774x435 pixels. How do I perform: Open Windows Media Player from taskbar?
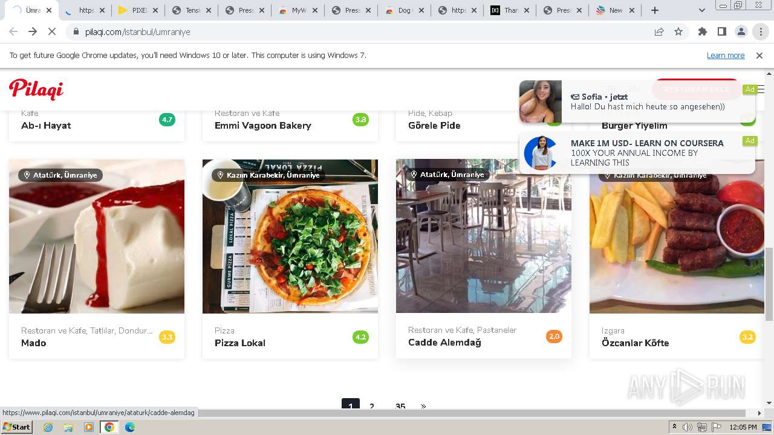coord(89,427)
